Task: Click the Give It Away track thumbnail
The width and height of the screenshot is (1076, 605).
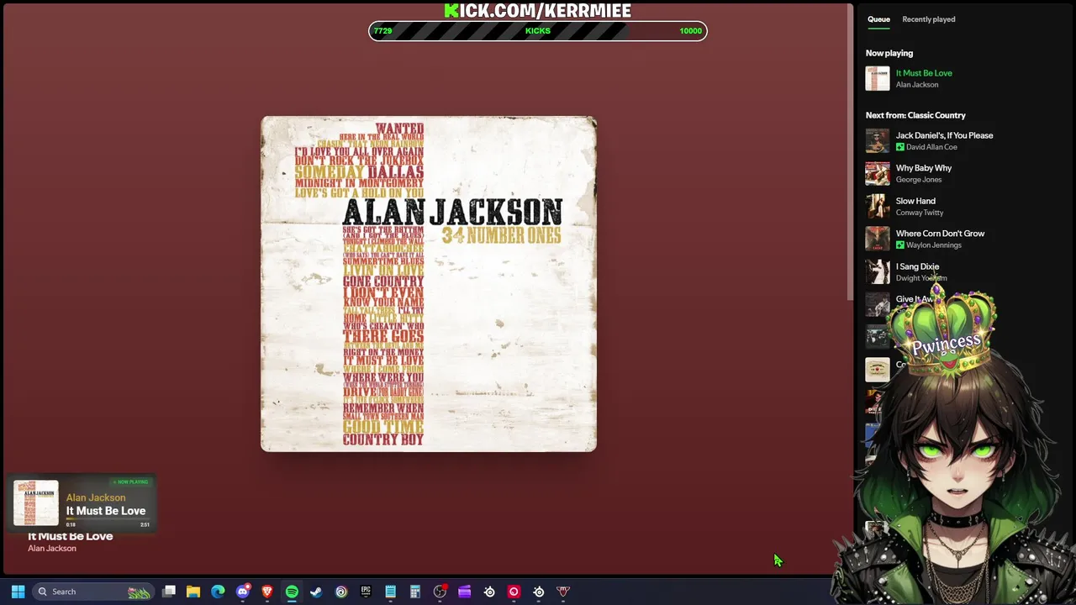Action: [x=878, y=304]
